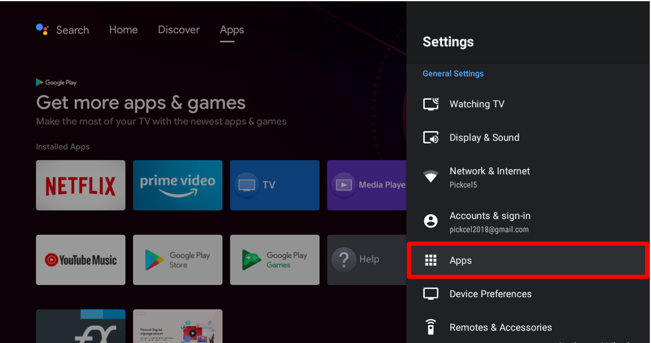Image resolution: width=651 pixels, height=343 pixels.
Task: Open the Prime Video app tile
Action: coord(178,185)
